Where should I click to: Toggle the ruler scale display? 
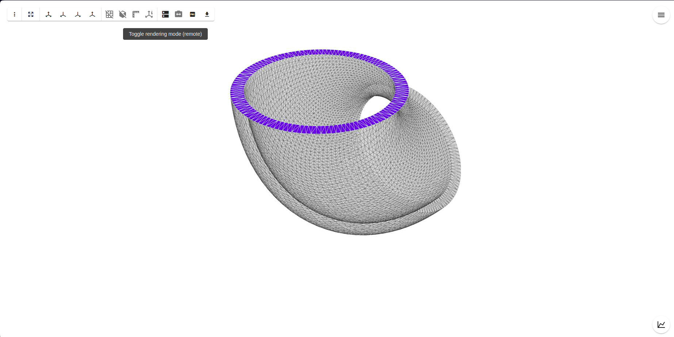click(x=136, y=14)
